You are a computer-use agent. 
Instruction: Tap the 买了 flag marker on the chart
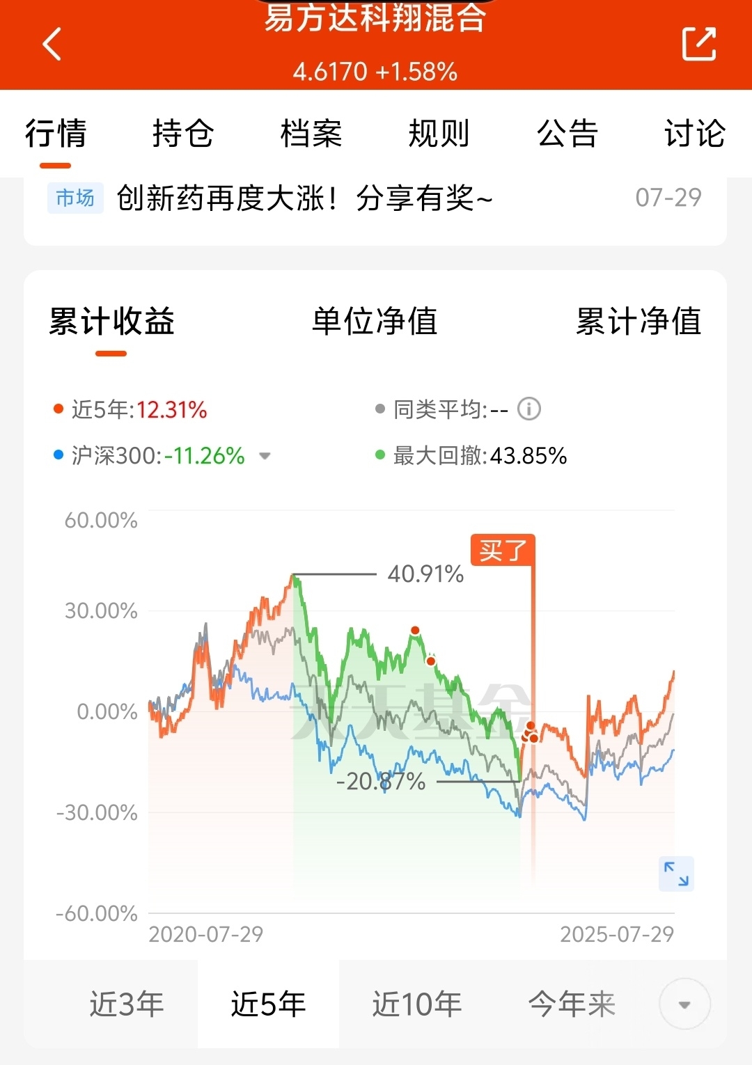click(x=503, y=550)
